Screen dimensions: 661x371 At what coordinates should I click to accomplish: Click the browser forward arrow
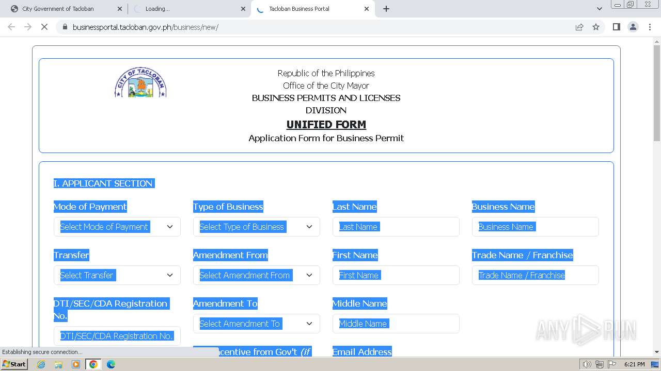(x=28, y=27)
